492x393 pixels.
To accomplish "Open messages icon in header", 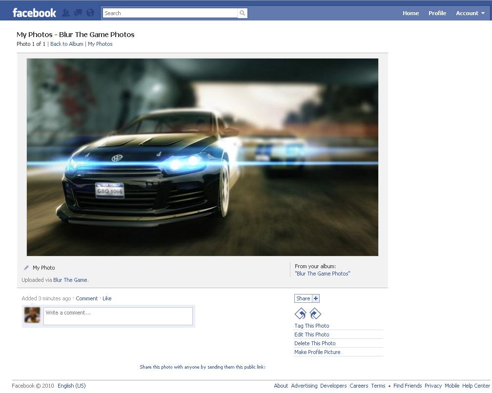I will [78, 13].
